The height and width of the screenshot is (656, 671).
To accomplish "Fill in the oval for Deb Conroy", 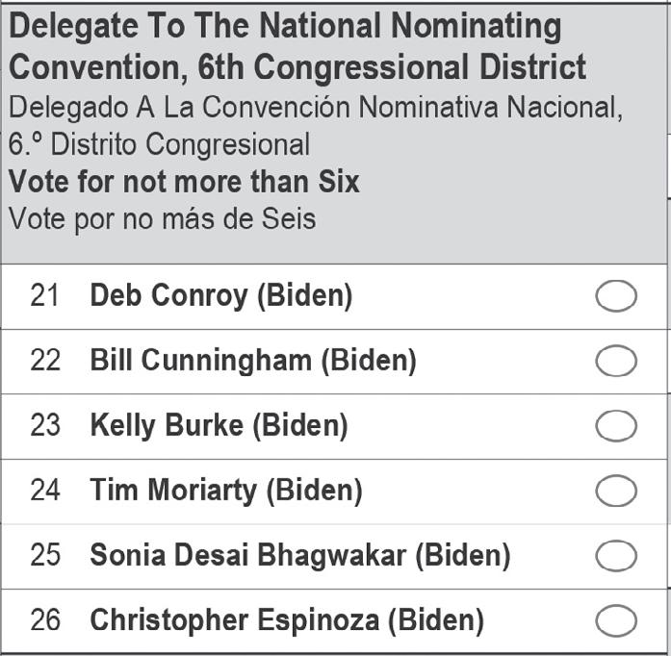I will pyautogui.click(x=616, y=297).
